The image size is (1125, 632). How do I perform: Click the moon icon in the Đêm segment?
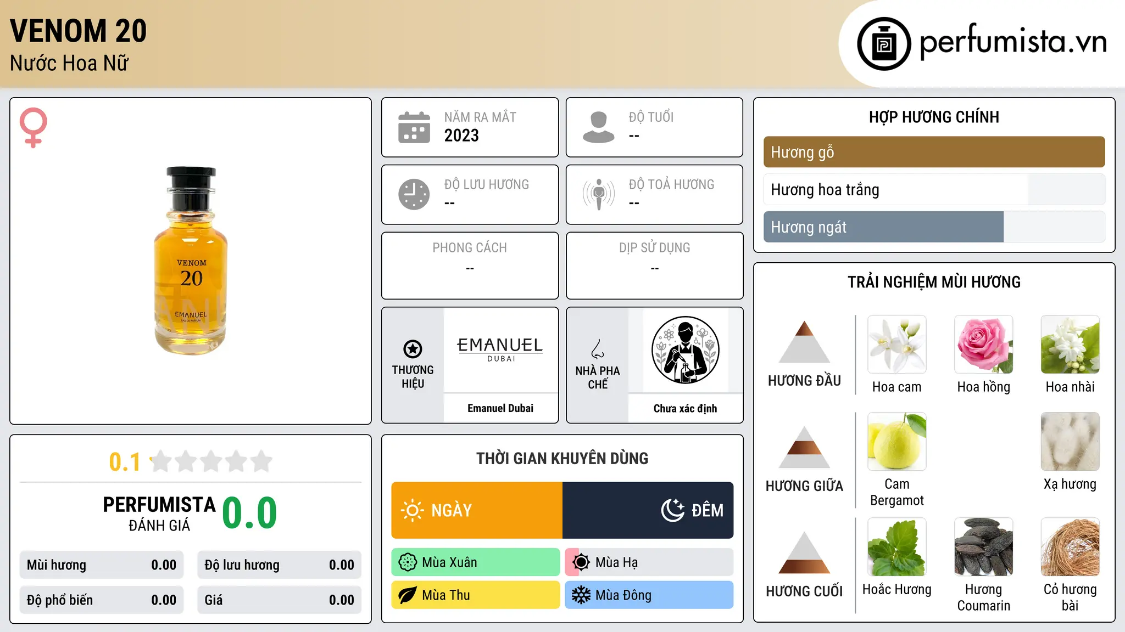pos(672,510)
